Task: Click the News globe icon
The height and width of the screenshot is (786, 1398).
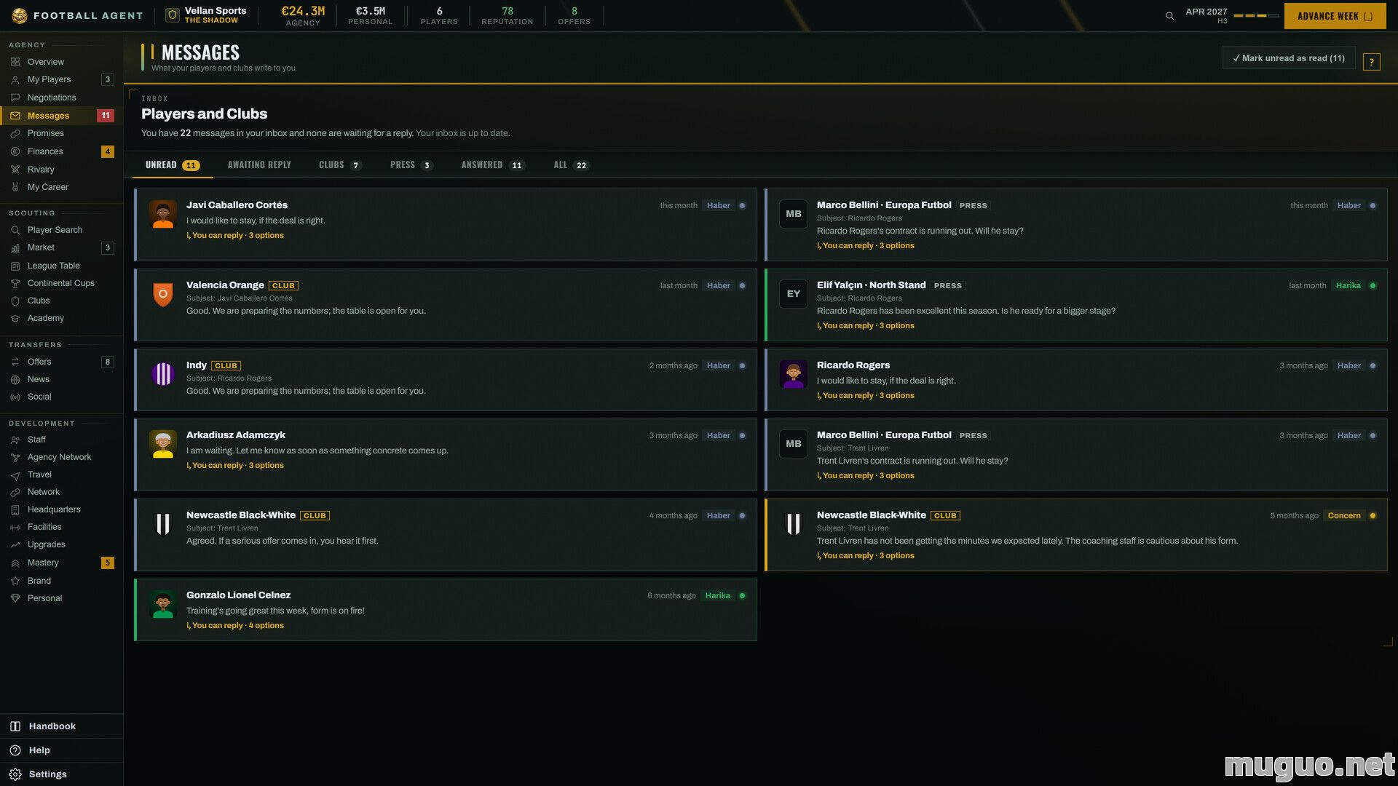Action: click(x=15, y=379)
